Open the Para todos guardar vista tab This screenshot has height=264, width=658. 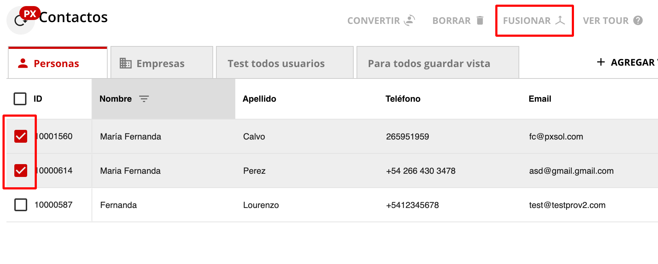tap(429, 63)
